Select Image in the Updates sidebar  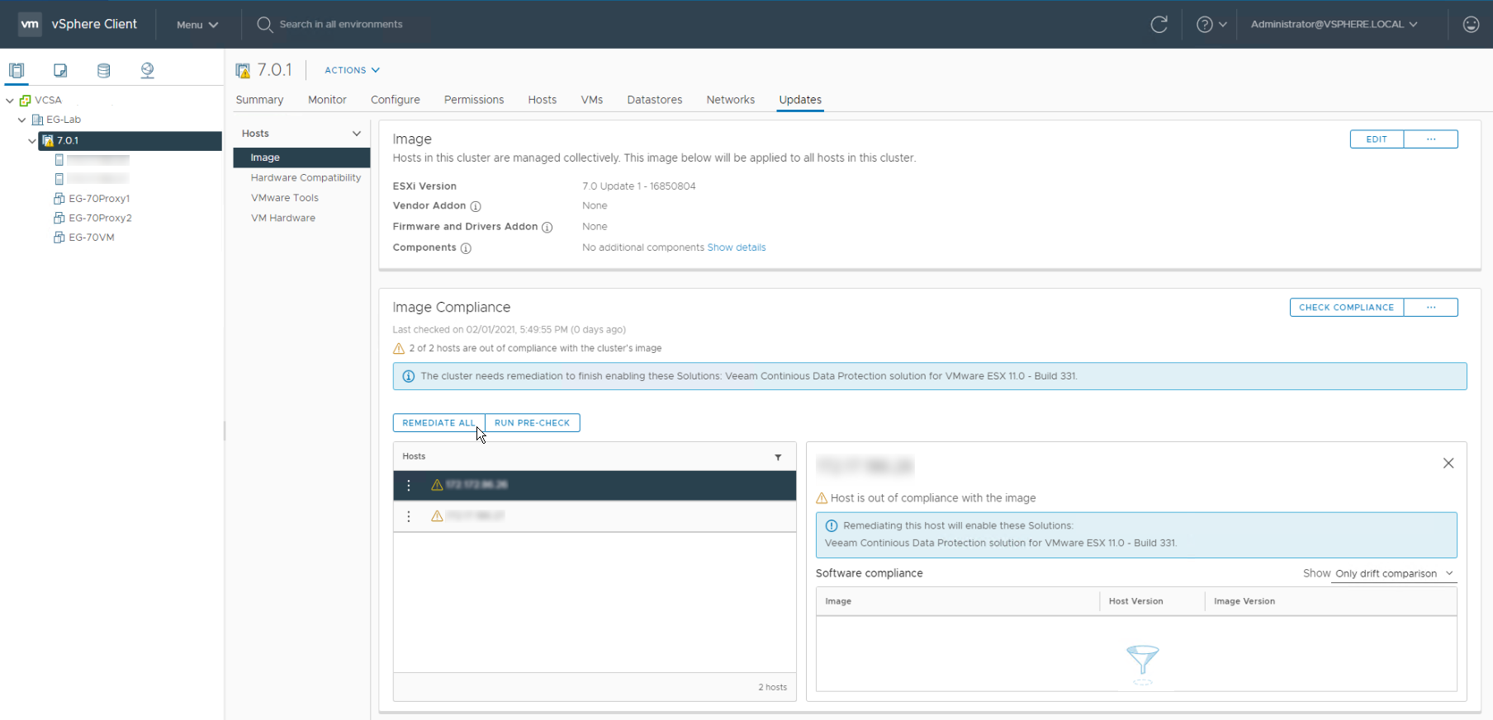click(x=301, y=158)
